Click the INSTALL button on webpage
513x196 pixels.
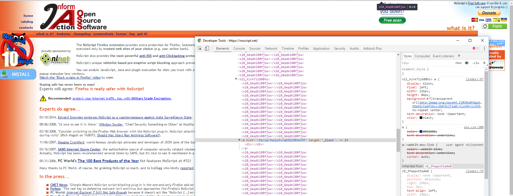(18, 74)
